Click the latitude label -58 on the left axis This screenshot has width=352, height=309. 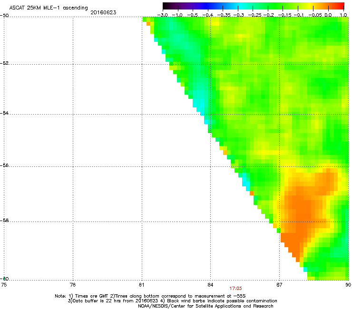tap(4, 221)
